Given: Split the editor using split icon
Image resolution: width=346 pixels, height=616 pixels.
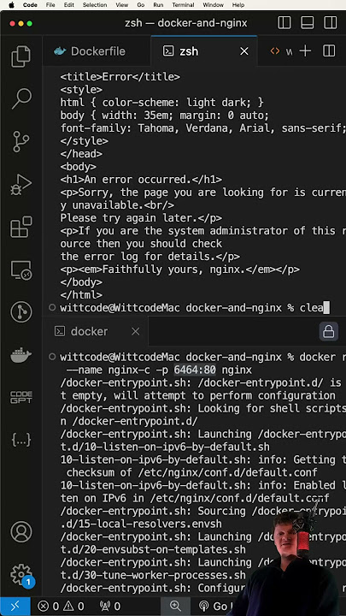Looking at the screenshot, I should pyautogui.click(x=329, y=51).
